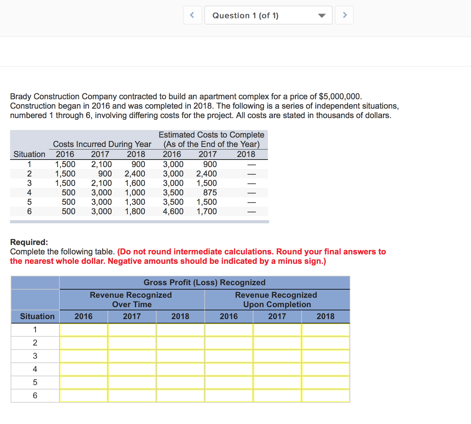Click Situation 3 Upon Completion 2018 cell
The height and width of the screenshot is (424, 471).
point(326,356)
